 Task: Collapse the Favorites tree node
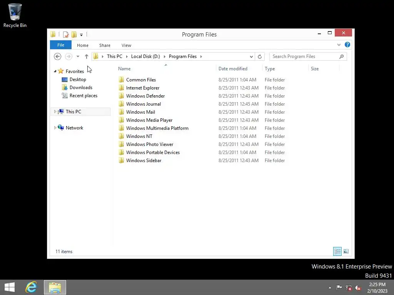(x=55, y=71)
